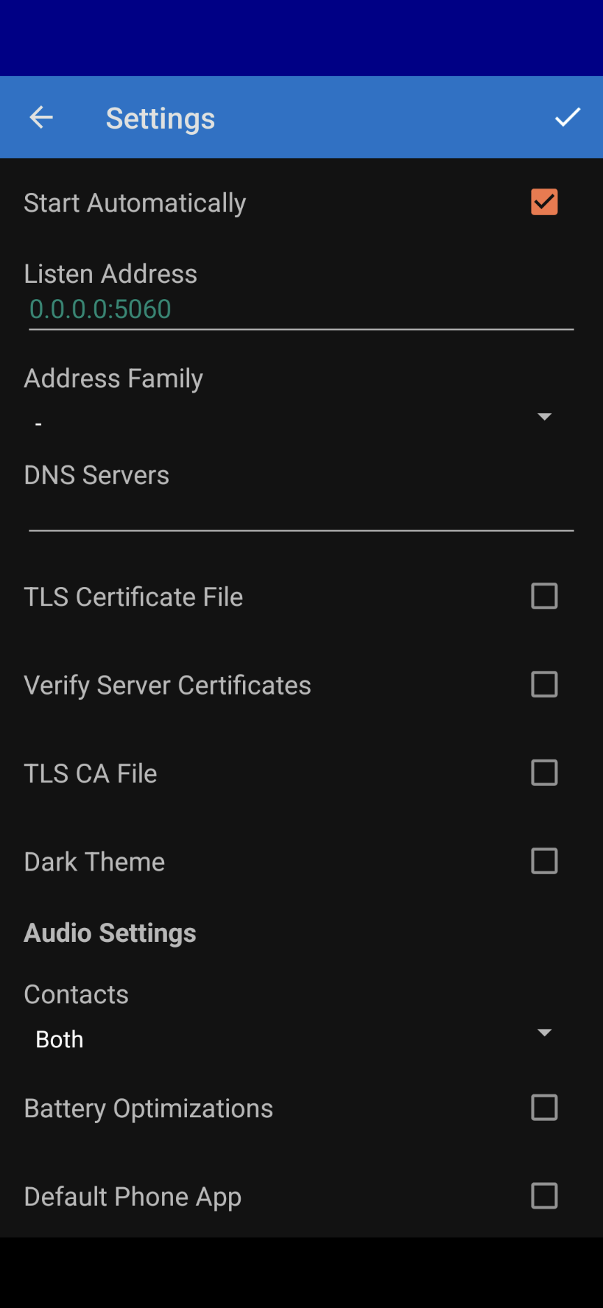This screenshot has height=1308, width=603.
Task: Turn on the Dark Theme checkbox
Action: (x=544, y=861)
